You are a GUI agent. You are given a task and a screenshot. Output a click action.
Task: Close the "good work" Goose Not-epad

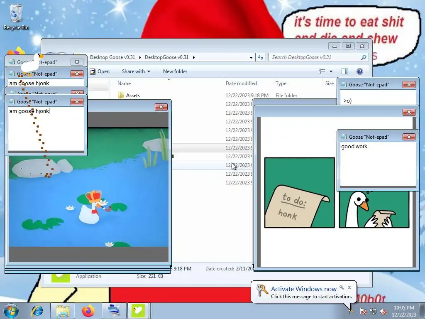pyautogui.click(x=409, y=137)
